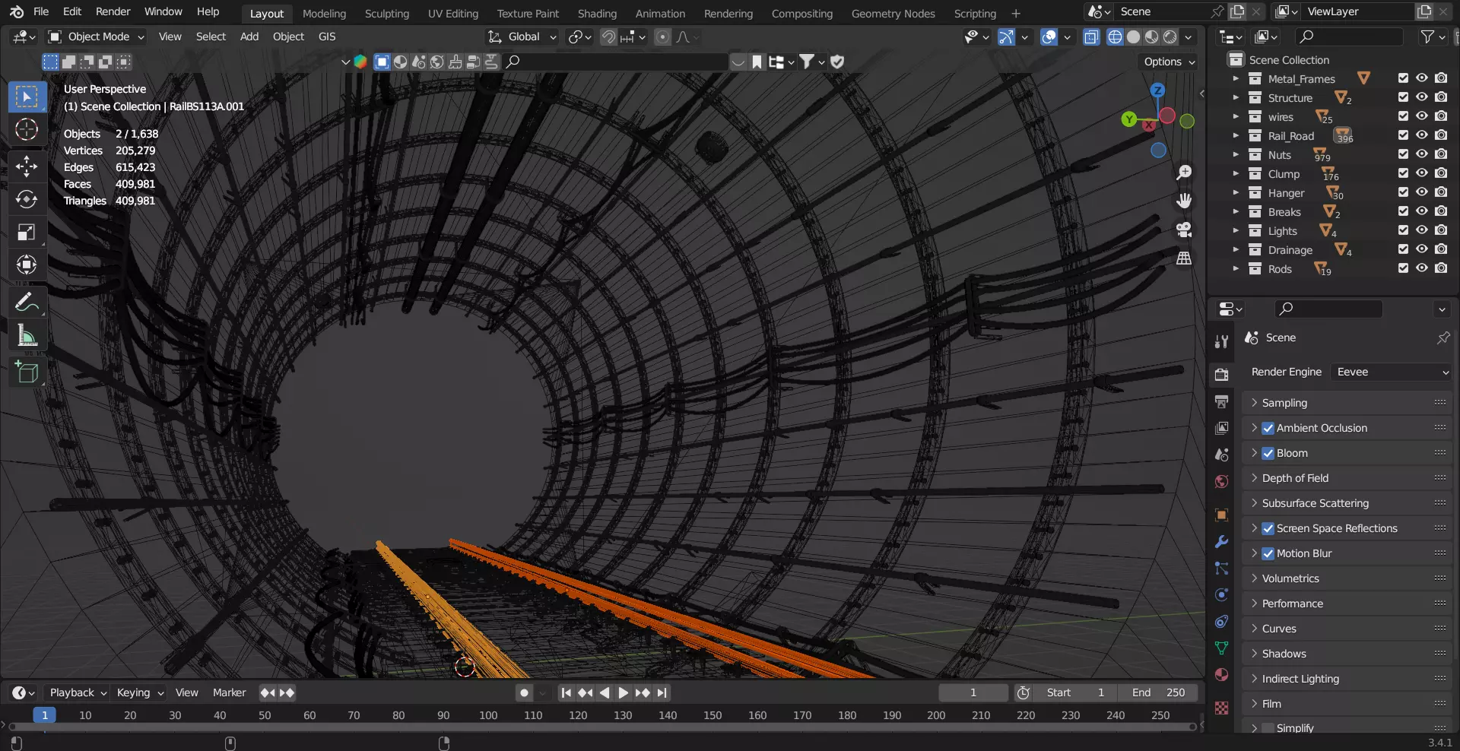1460x751 pixels.
Task: Open the Edit menu
Action: 72,11
